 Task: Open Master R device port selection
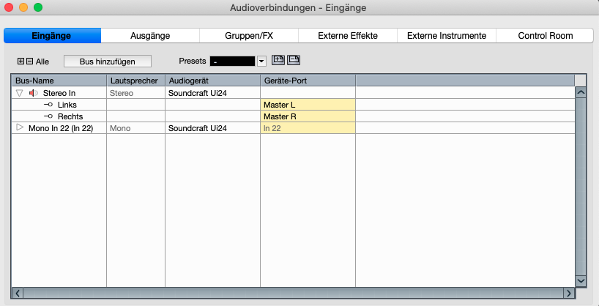308,116
